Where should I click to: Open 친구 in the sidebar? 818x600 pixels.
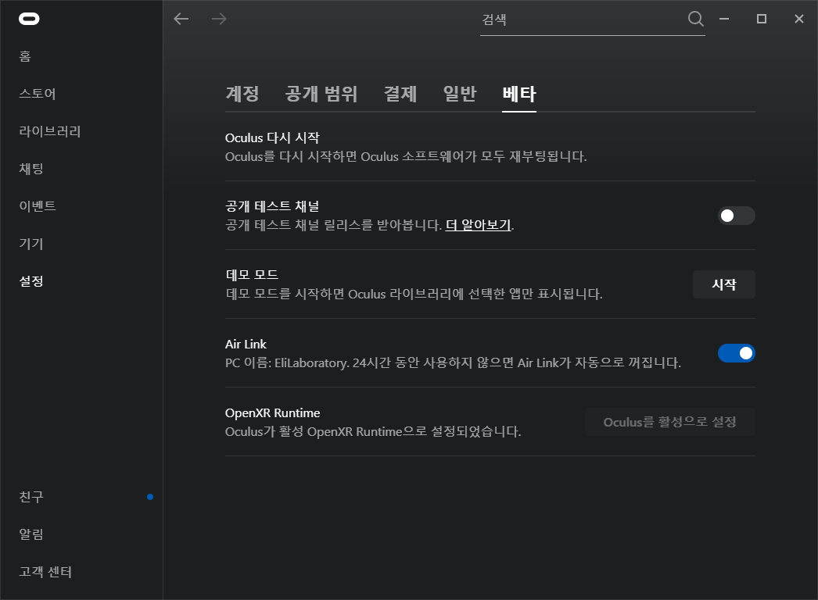(30, 497)
